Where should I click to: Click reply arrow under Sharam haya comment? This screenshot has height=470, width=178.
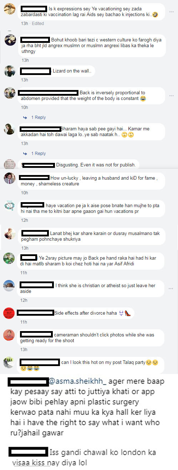click(x=25, y=154)
